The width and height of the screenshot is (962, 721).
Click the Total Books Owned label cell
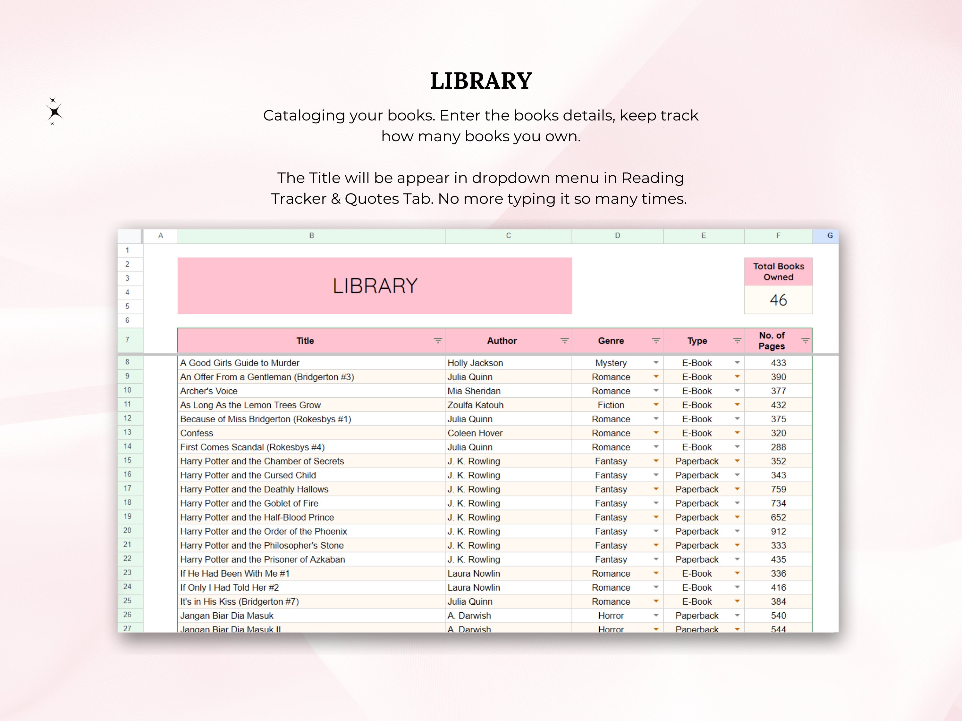[779, 272]
